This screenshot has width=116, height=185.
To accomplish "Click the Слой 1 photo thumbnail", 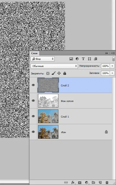I will coord(48,116).
